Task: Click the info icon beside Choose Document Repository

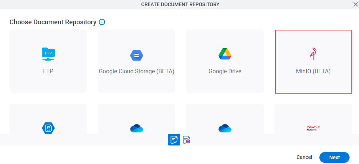Action: click(102, 22)
